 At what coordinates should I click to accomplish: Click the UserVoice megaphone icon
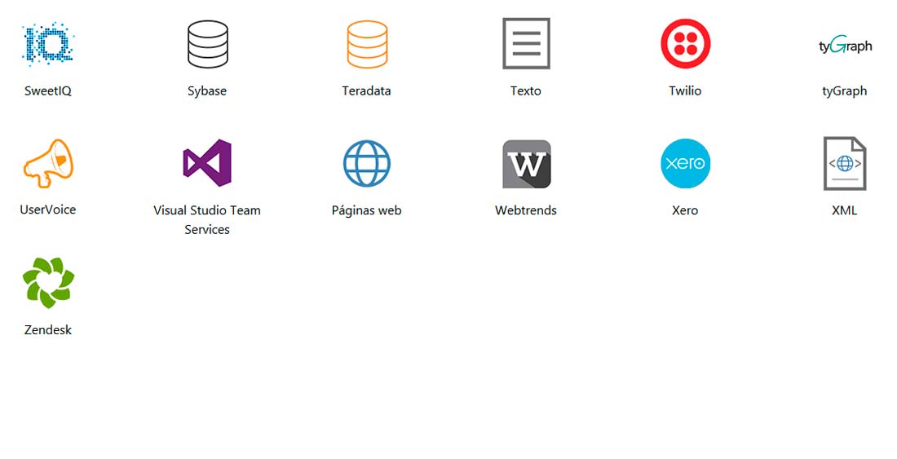[48, 164]
